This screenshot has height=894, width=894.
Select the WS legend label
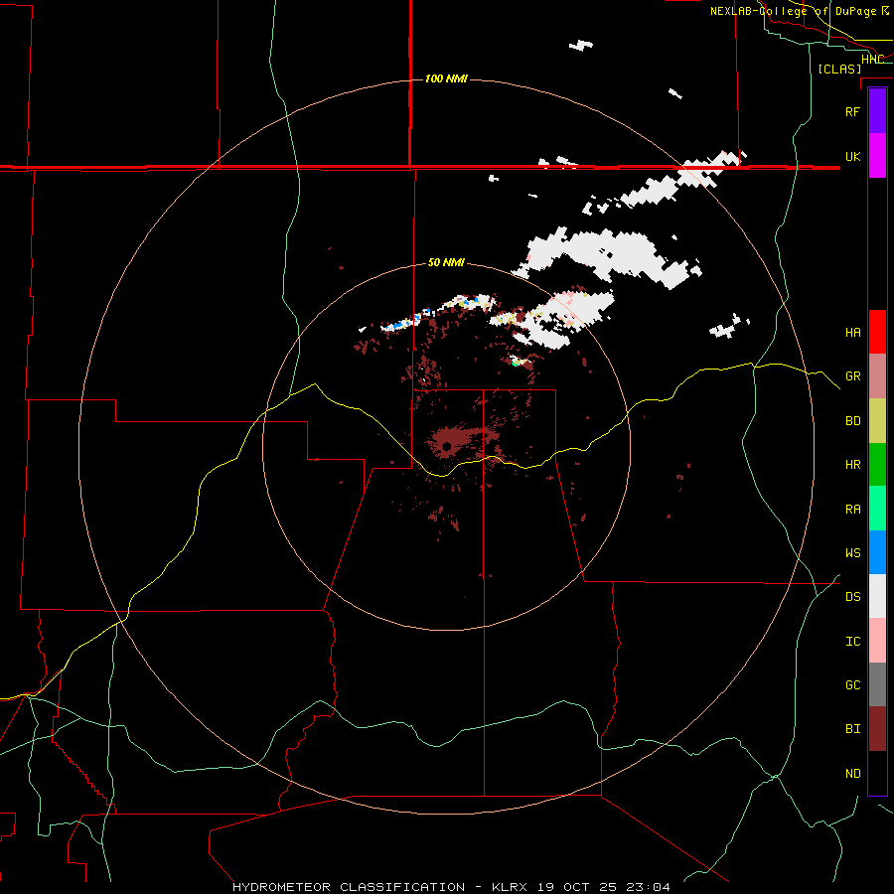tap(852, 552)
